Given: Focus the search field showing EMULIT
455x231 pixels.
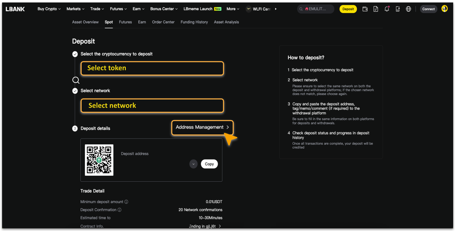Looking at the screenshot, I should click(x=316, y=9).
